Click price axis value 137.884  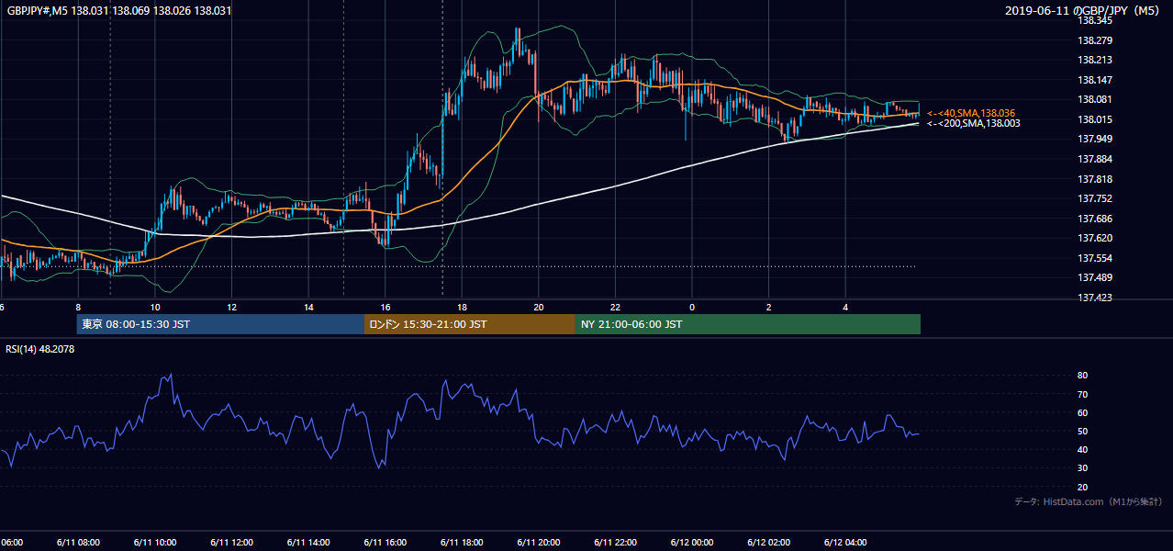tap(1095, 159)
